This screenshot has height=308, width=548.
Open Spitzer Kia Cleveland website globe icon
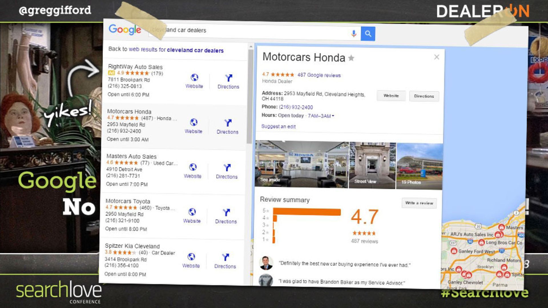(191, 257)
